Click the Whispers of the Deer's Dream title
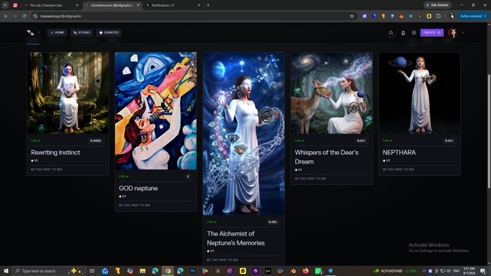Image resolution: width=491 pixels, height=276 pixels. point(326,157)
